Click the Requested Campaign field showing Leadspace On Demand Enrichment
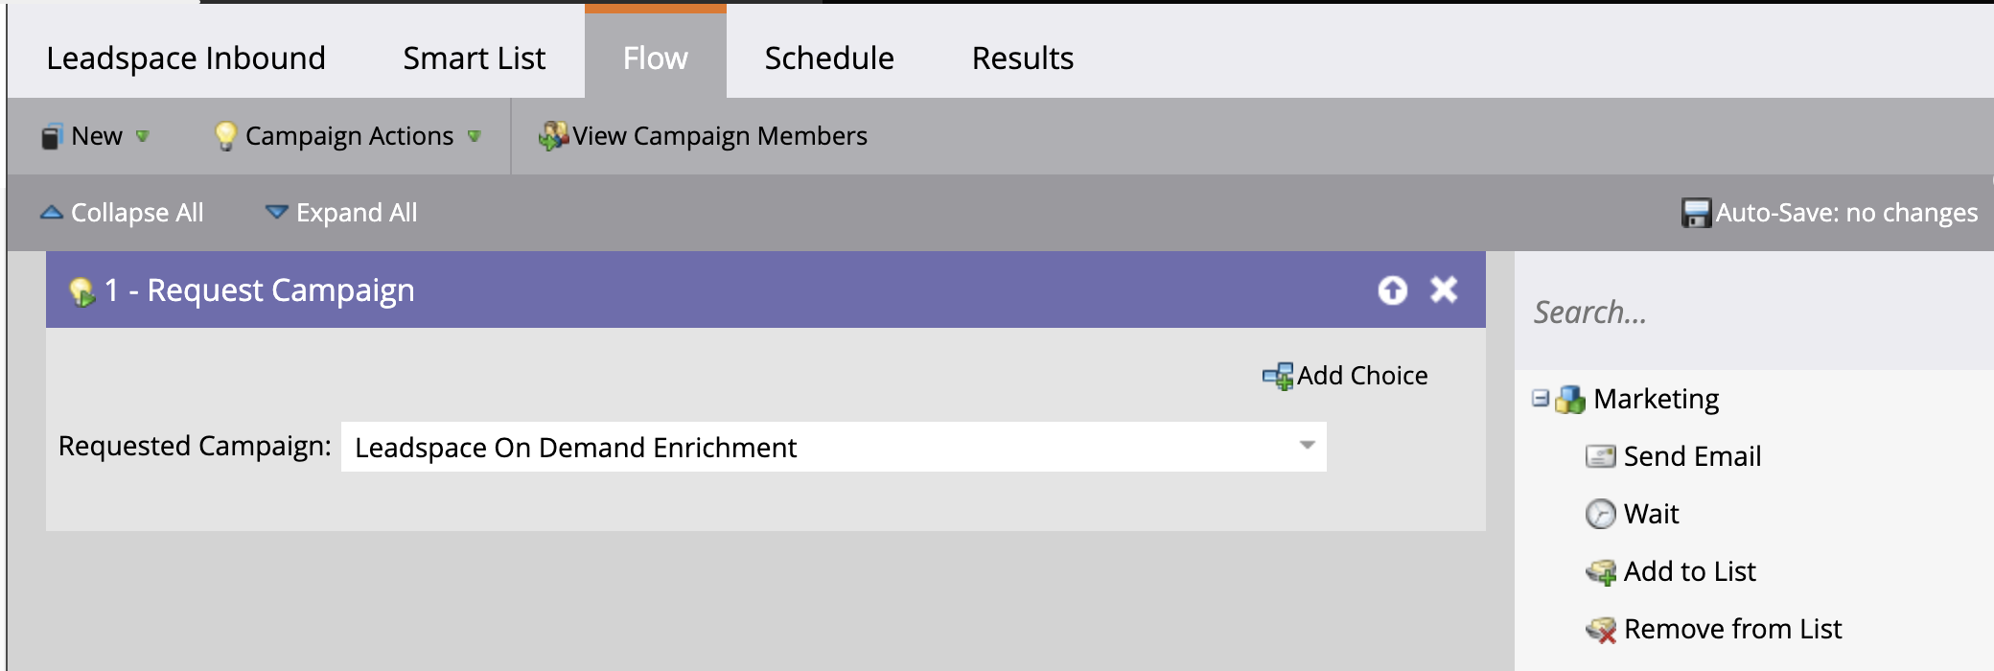 834,447
